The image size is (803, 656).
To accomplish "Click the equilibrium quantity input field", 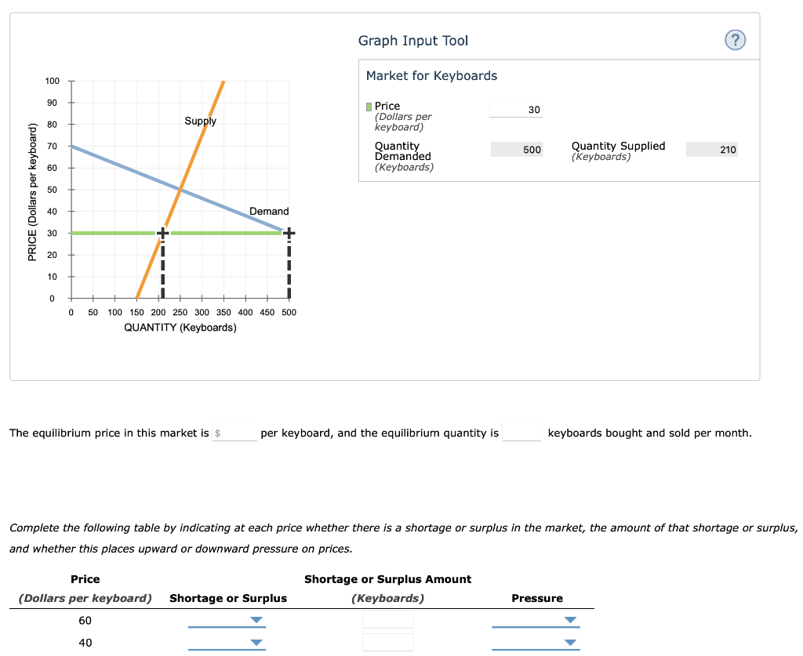I will click(521, 432).
